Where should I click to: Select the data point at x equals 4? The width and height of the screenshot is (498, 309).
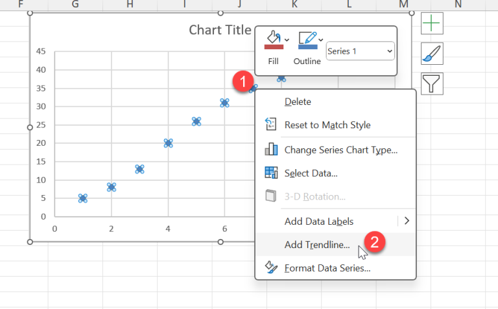pos(168,143)
